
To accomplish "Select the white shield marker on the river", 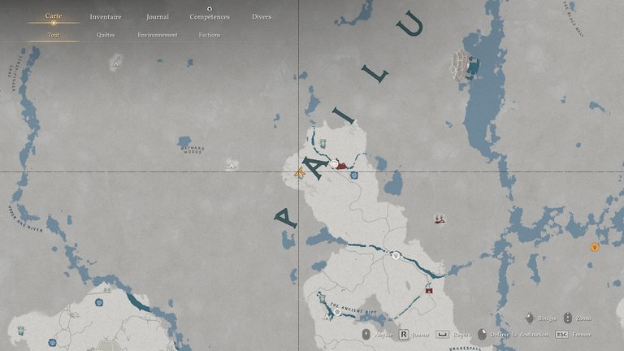I will tap(396, 255).
